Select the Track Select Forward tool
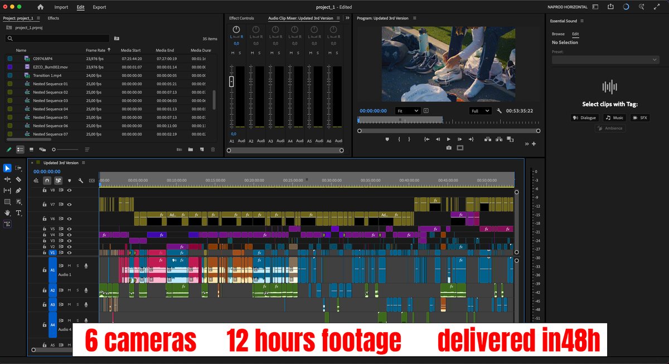The image size is (669, 364). click(18, 168)
